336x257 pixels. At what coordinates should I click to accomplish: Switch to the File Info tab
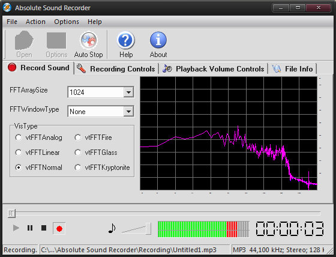tap(293, 69)
